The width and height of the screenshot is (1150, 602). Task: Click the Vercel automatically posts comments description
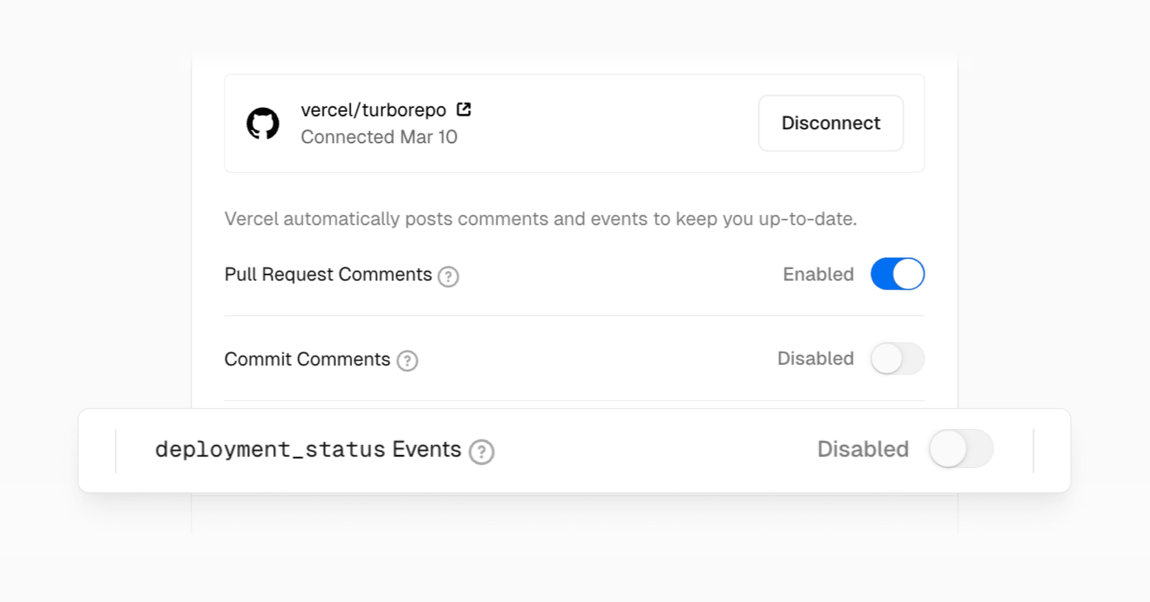click(x=541, y=219)
